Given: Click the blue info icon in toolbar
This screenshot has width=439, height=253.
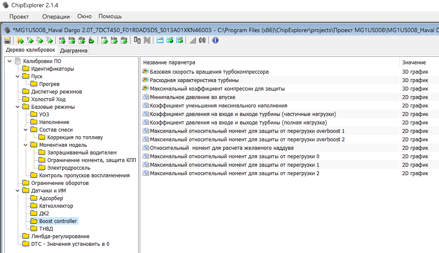Looking at the screenshot, I should click(x=215, y=40).
